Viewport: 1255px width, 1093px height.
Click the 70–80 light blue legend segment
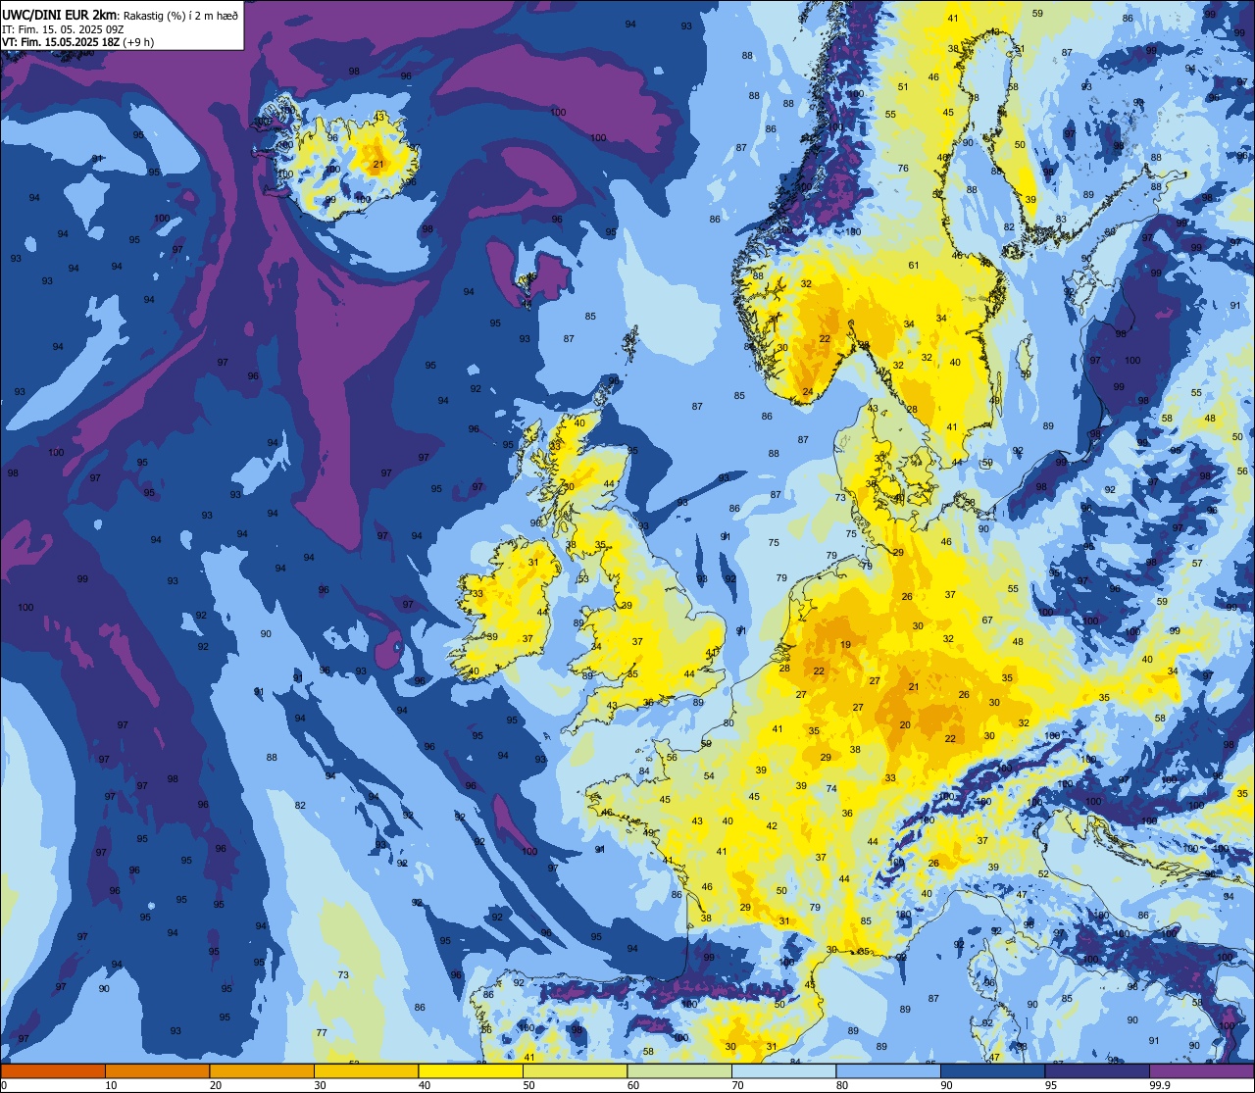click(783, 1070)
